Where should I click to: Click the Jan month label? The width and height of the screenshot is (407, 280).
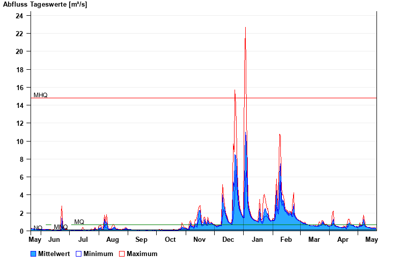coord(257,239)
